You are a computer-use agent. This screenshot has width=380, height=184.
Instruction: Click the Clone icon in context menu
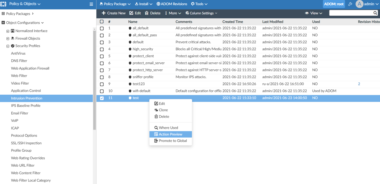(156, 110)
